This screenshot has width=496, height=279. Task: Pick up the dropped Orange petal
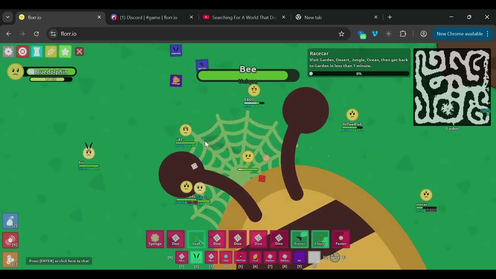[176, 81]
